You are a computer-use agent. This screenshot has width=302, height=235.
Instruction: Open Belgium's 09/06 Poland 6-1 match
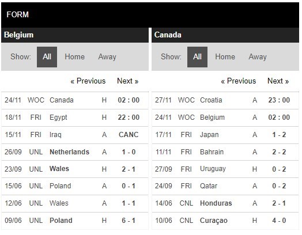pos(75,221)
